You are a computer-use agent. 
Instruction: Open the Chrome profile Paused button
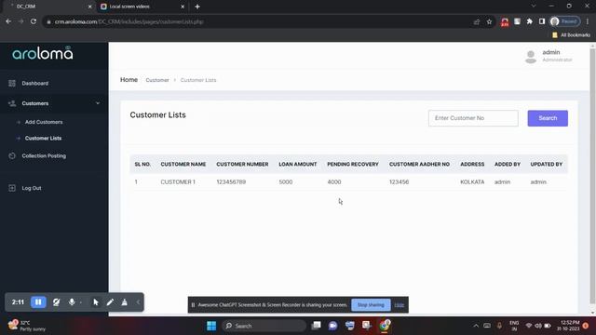pyautogui.click(x=565, y=21)
